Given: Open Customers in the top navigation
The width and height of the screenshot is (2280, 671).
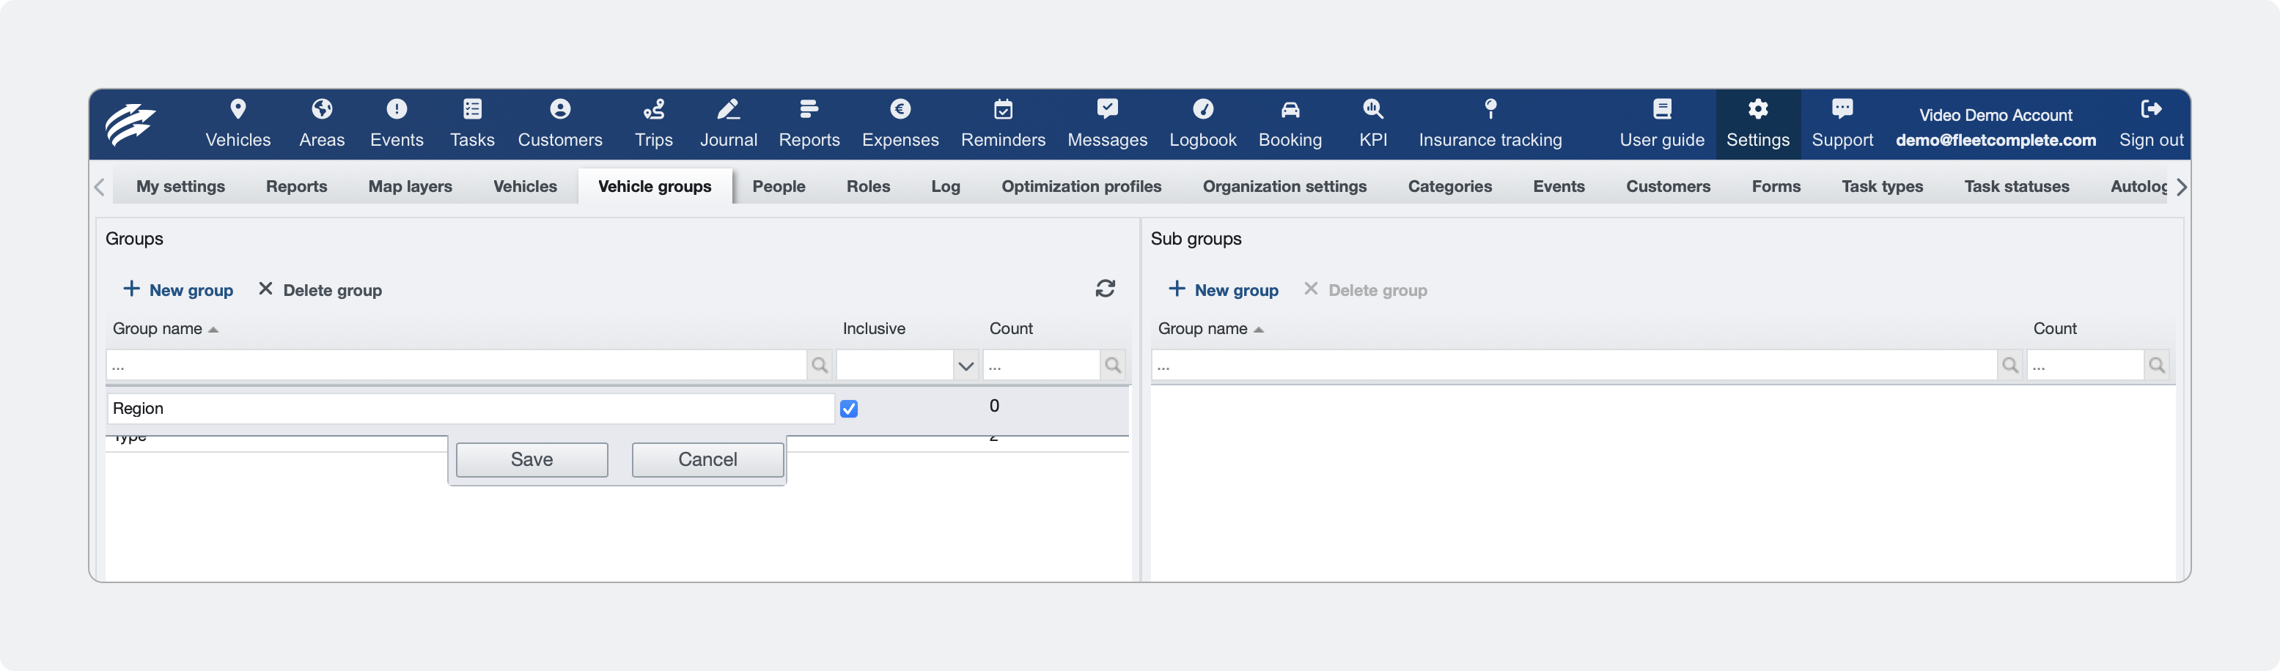Looking at the screenshot, I should [x=559, y=124].
